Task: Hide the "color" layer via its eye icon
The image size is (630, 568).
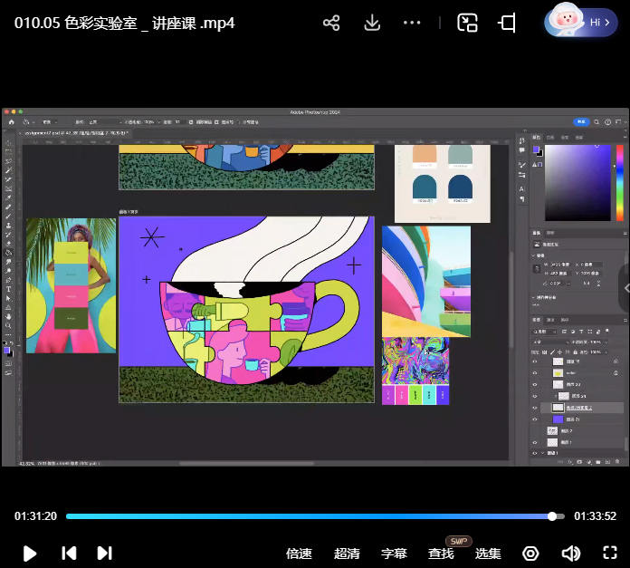Action: click(534, 372)
